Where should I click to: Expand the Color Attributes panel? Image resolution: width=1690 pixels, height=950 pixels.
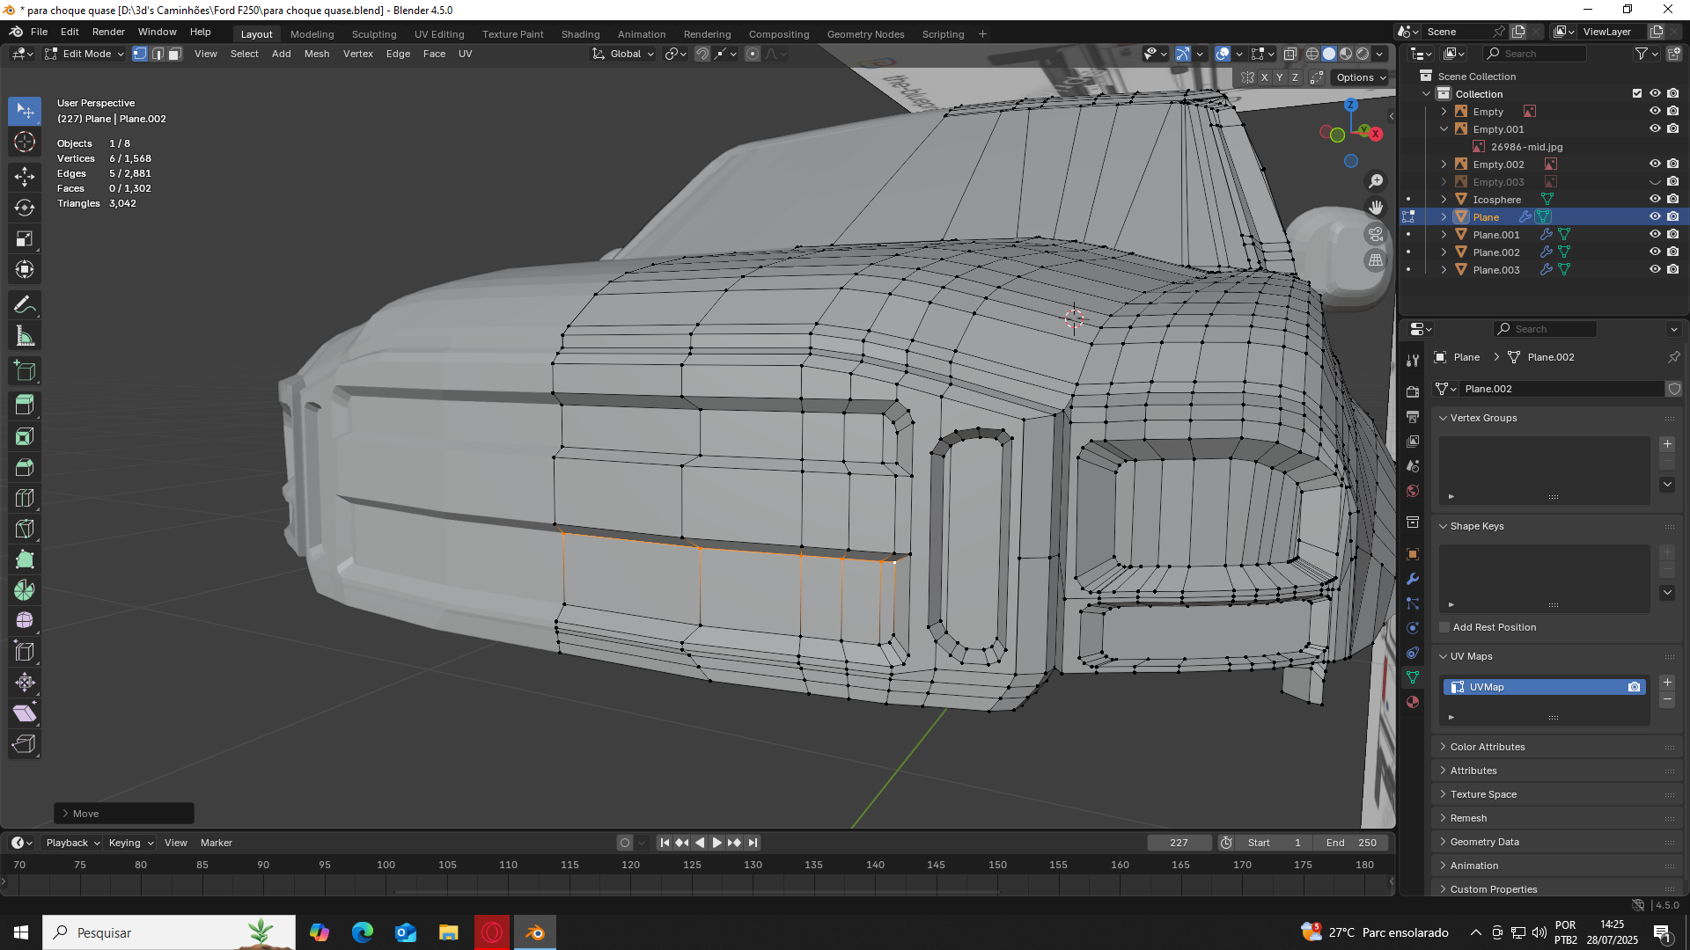[1488, 747]
